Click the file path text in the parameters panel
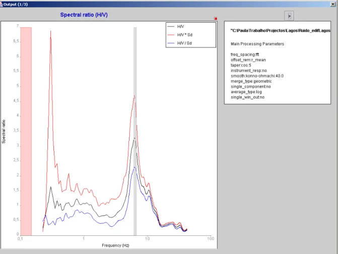 click(280, 31)
